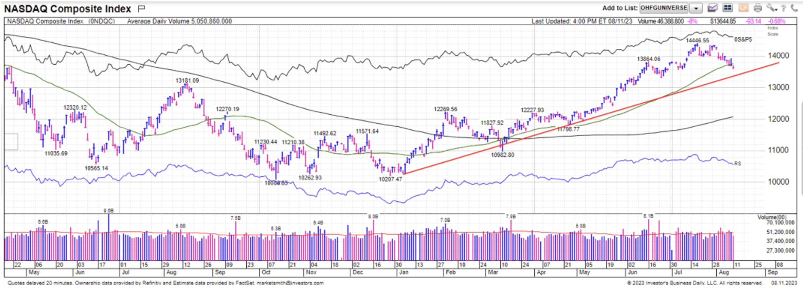
Task: Open the wrench settings tool menu
Action: point(772,8)
